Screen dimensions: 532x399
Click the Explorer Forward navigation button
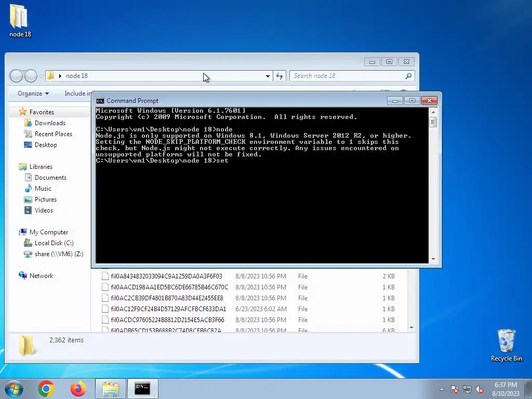point(31,76)
